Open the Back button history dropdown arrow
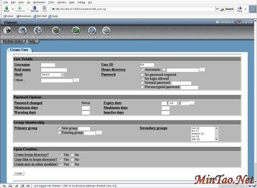 click(x=13, y=9)
